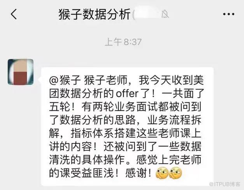Select the @猴子 mention in message

(65, 81)
